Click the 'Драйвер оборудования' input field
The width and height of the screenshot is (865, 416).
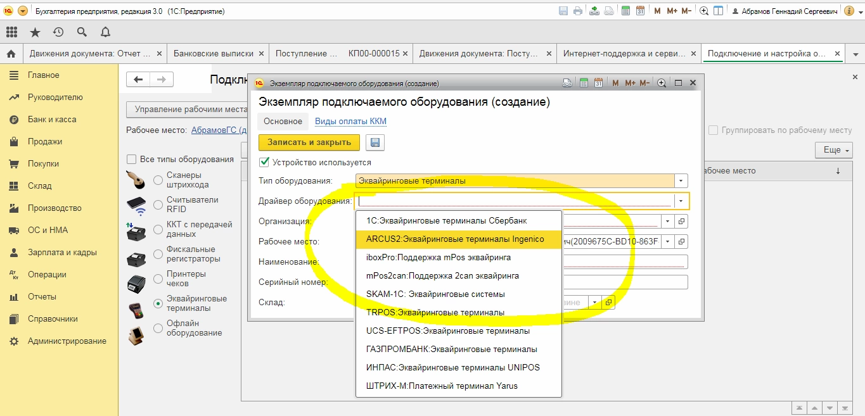(x=515, y=201)
